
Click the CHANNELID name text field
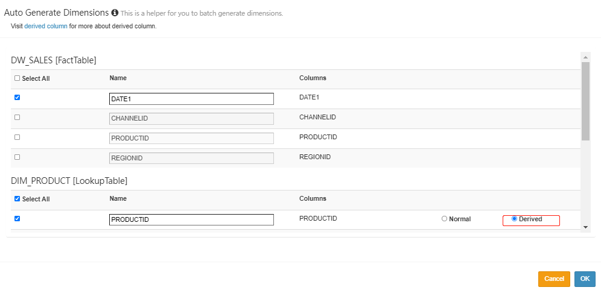click(x=191, y=119)
